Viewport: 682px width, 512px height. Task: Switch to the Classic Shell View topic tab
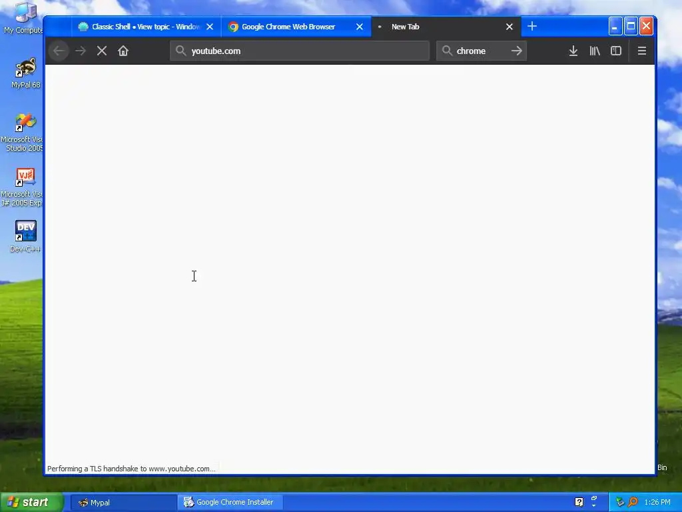coord(146,27)
